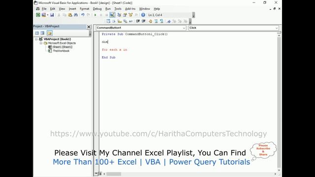
Task: Toggle Folders in the Project panel
Action: pos(49,33)
